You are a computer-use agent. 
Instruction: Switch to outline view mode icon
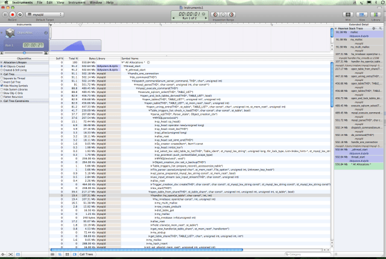coord(60,254)
